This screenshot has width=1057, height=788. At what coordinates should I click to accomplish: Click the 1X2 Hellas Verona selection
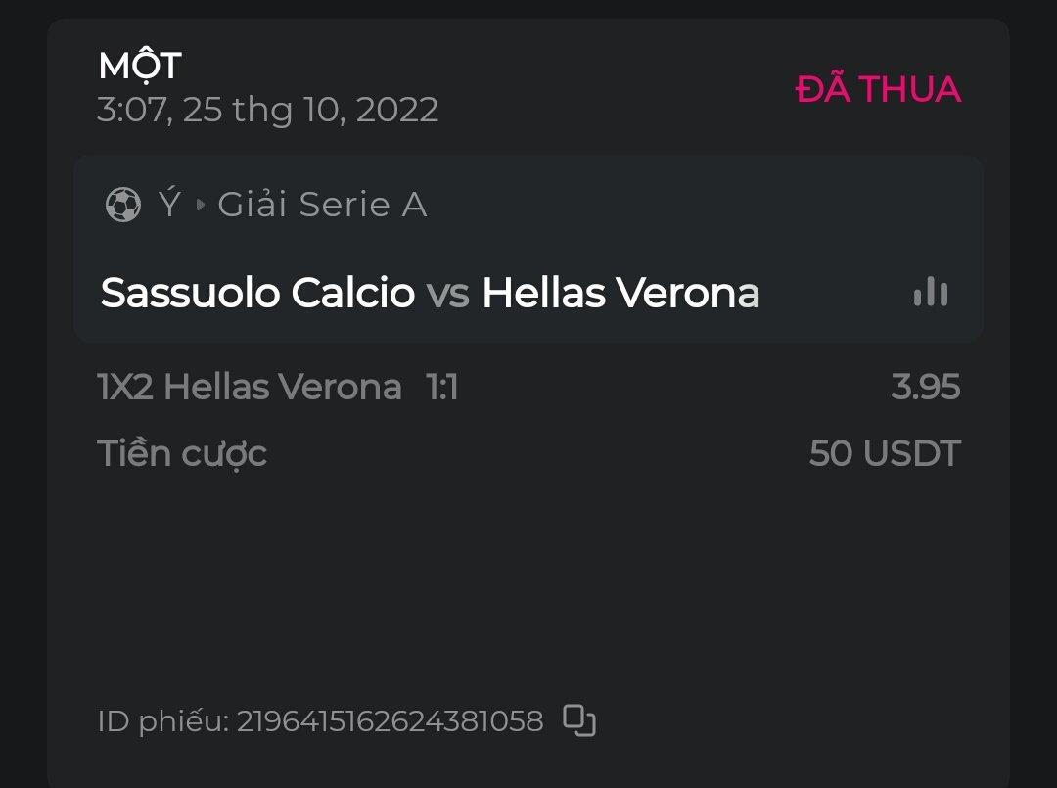coord(250,388)
